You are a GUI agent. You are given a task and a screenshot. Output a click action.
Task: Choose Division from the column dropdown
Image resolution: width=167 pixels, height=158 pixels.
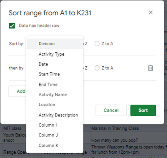[55, 44]
